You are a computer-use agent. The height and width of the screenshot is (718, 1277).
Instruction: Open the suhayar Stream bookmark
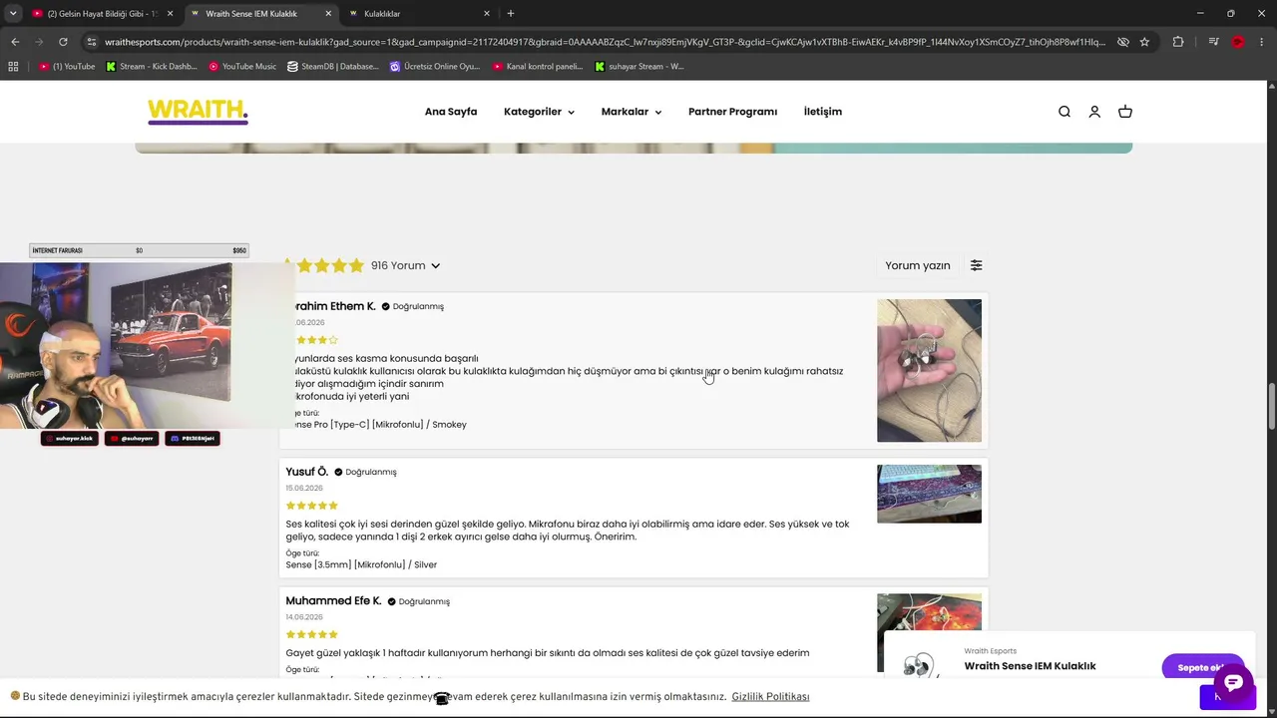tap(639, 67)
